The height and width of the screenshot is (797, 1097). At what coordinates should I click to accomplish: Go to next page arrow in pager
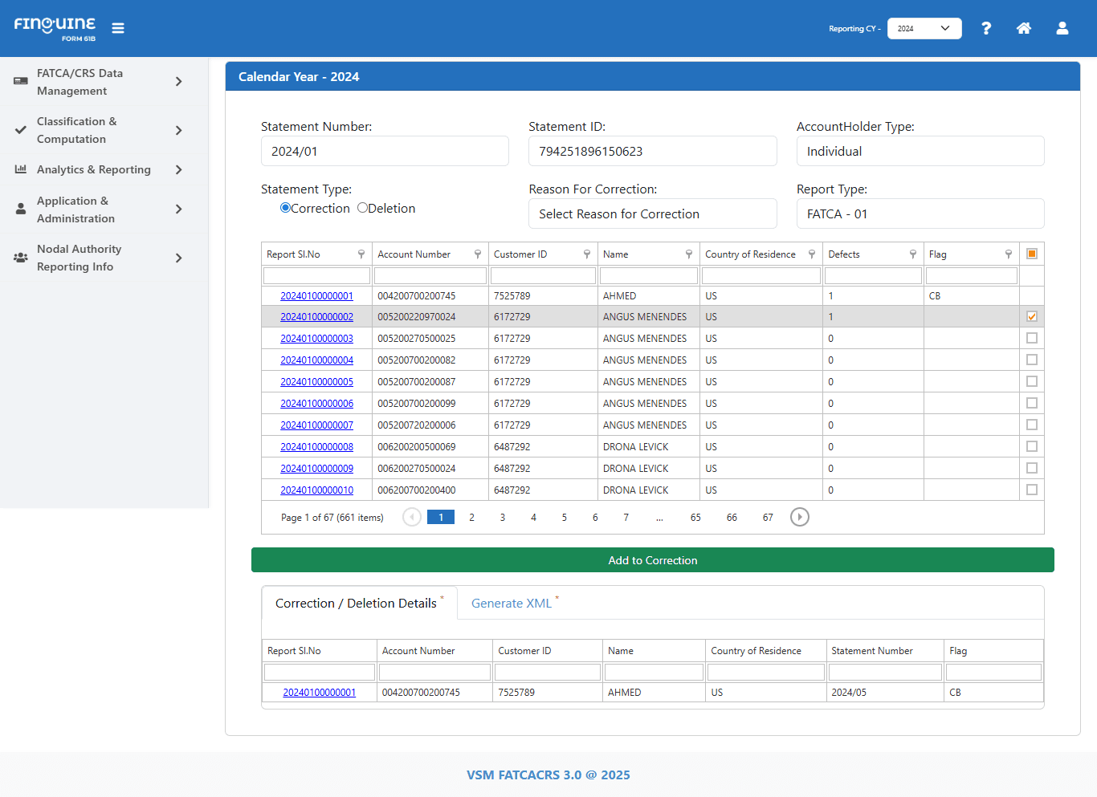(799, 517)
